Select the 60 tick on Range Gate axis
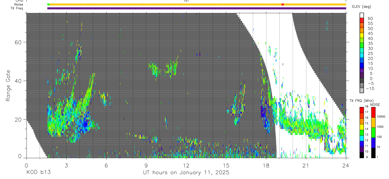The width and height of the screenshot is (389, 179). tap(18, 42)
